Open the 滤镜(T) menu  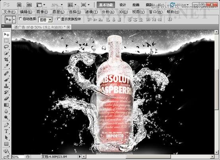click(x=92, y=12)
